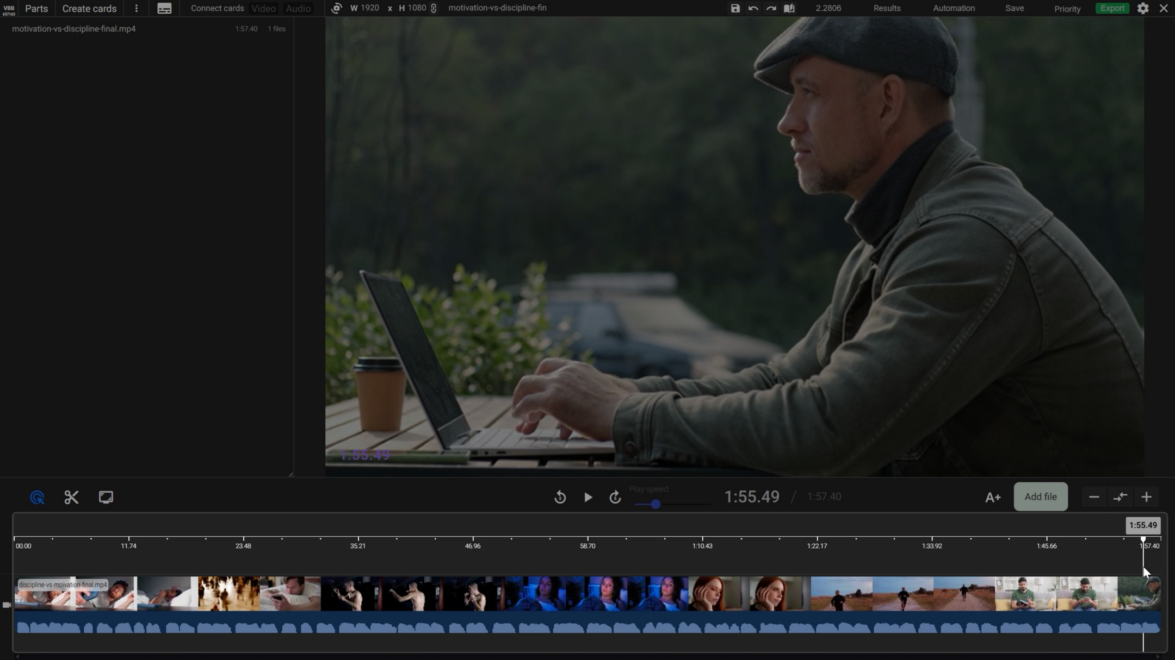Click the screen display icon beside scissors
1175x660 pixels.
(106, 497)
